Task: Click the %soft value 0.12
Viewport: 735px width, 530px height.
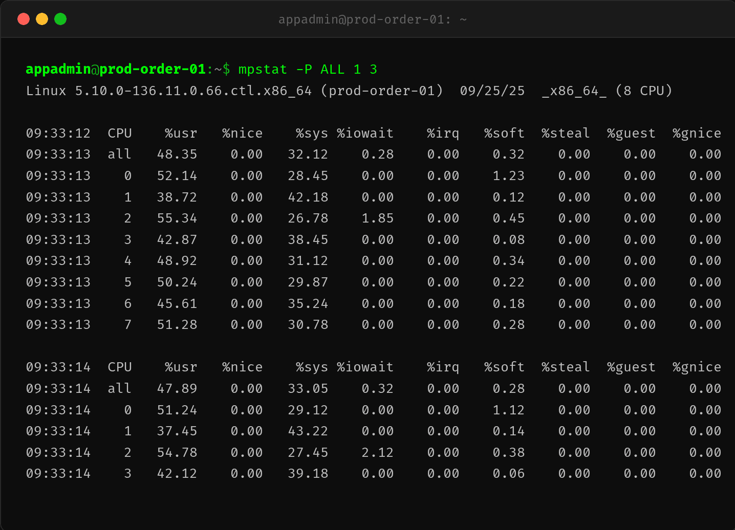Action: click(508, 197)
